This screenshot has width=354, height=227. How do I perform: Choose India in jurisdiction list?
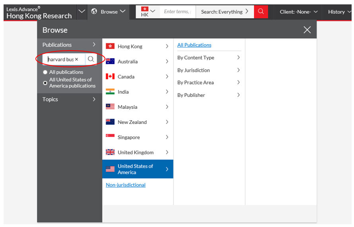point(138,92)
